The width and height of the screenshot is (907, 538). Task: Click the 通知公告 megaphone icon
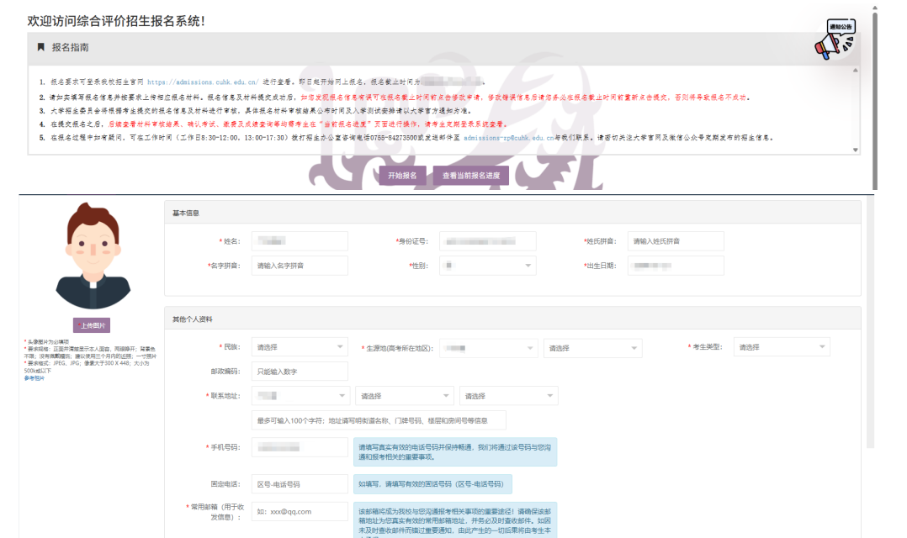(x=835, y=40)
